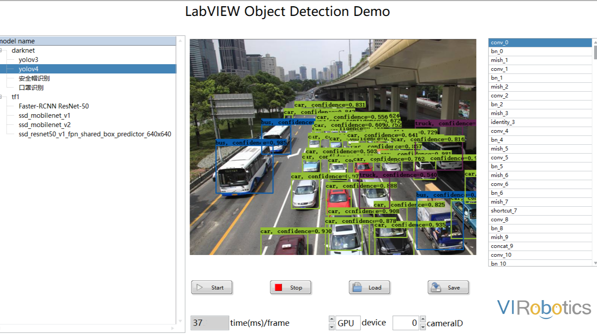The image size is (597, 336).
Task: Select conv_1 layer in list
Action: tap(540, 69)
